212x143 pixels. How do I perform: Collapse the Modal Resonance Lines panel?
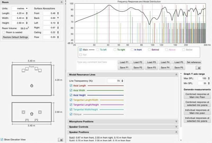pos(176,75)
